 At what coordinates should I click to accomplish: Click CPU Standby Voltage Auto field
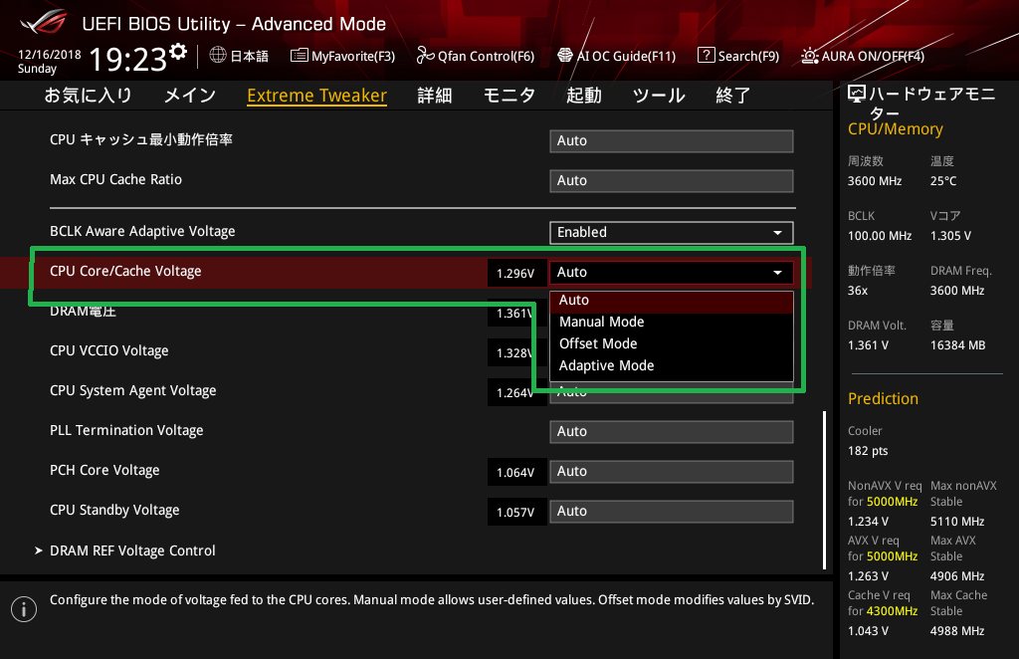pyautogui.click(x=672, y=512)
